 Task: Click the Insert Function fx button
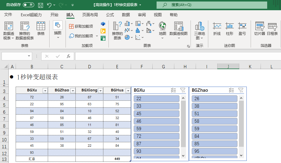(x=69, y=56)
